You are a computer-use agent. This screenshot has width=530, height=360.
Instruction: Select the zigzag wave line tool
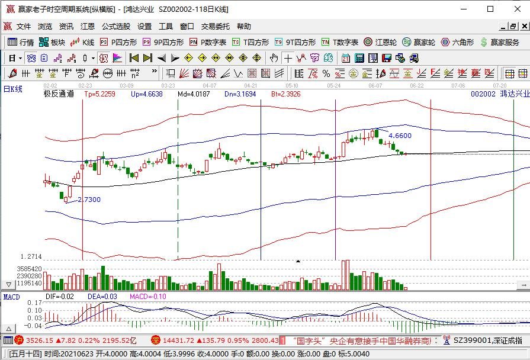pos(238,73)
